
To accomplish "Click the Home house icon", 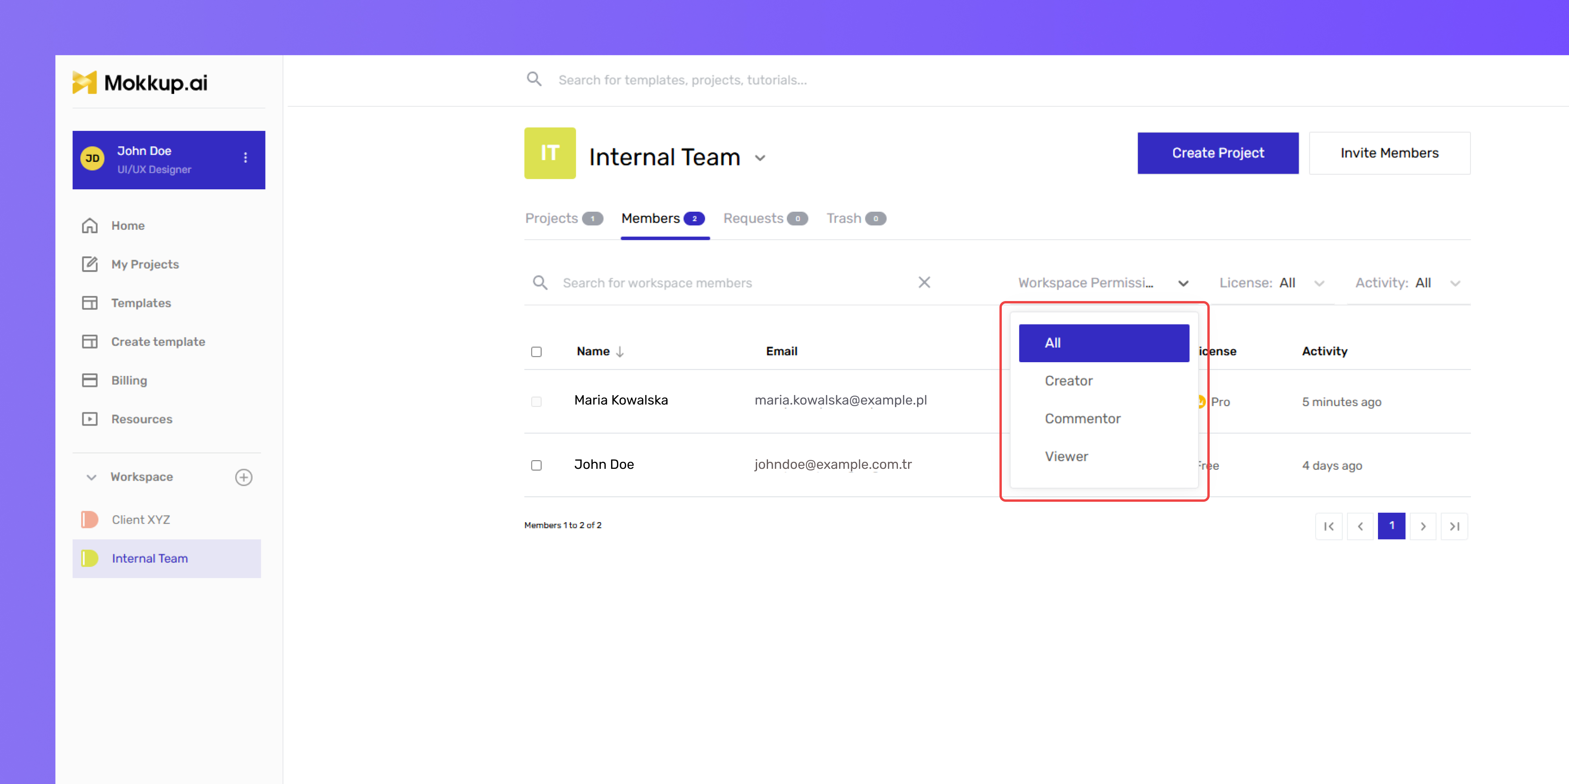I will 89,226.
